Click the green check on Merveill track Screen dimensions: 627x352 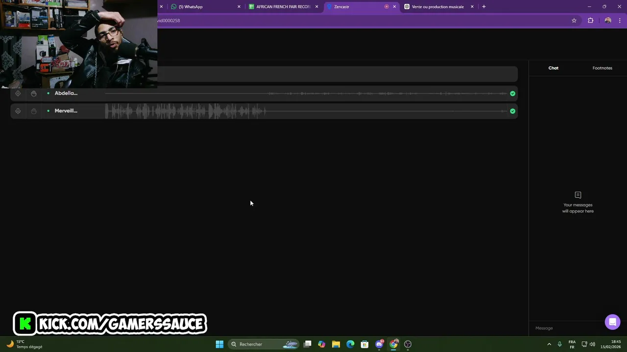[x=512, y=111]
